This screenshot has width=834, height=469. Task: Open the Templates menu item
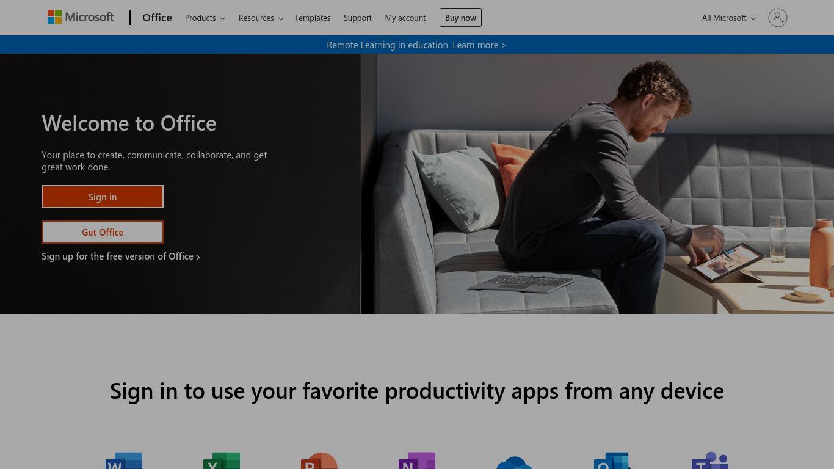[x=312, y=18]
